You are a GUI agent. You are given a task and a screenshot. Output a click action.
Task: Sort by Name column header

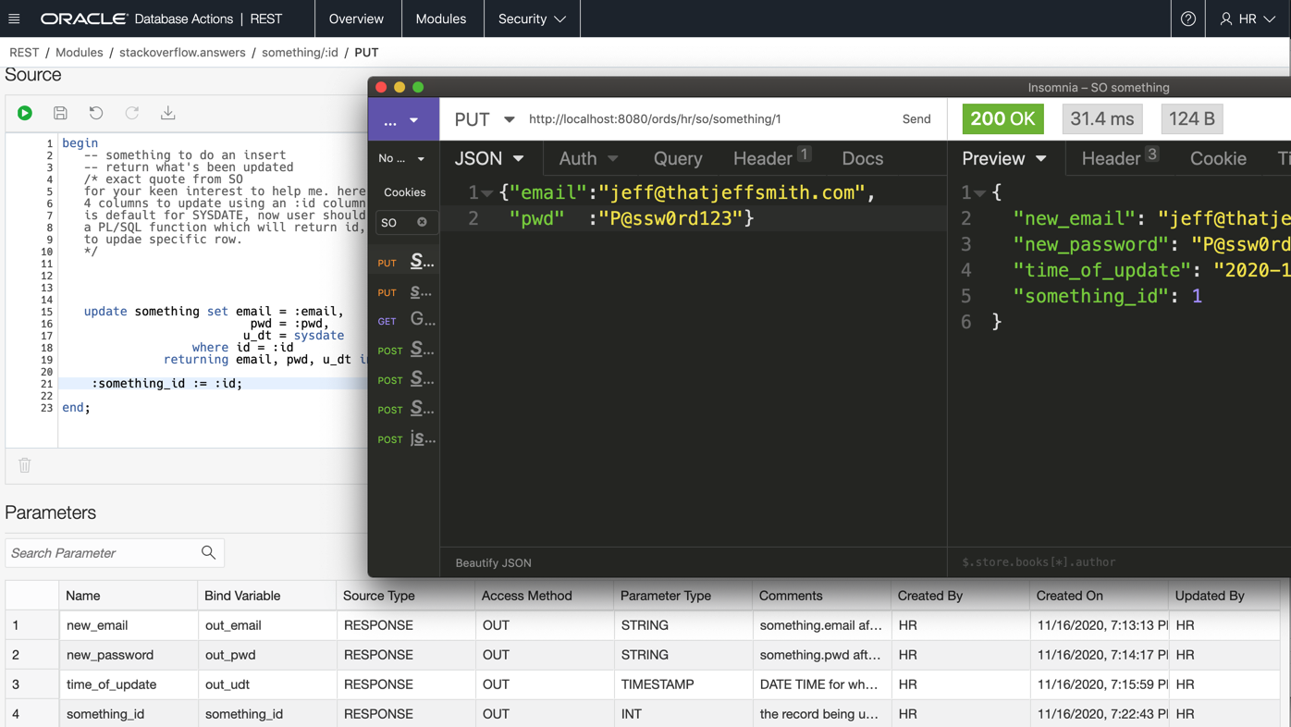[x=129, y=596]
